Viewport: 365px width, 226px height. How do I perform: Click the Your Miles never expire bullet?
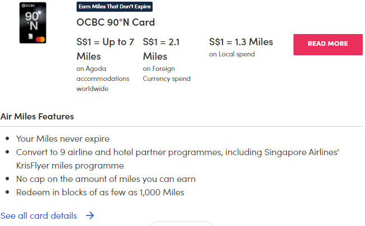pos(63,139)
